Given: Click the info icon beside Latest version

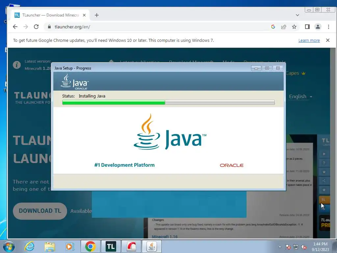Looking at the screenshot, I should (x=17, y=65).
